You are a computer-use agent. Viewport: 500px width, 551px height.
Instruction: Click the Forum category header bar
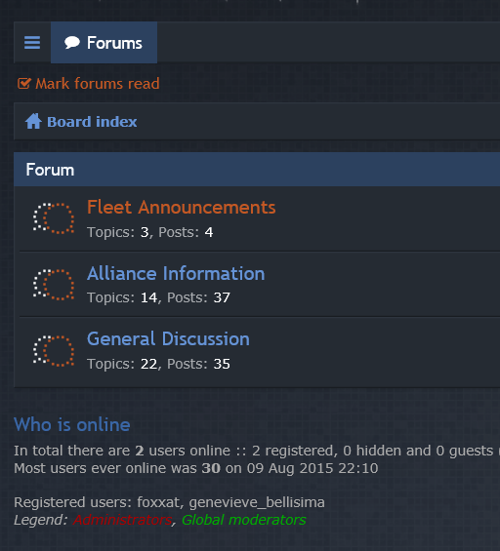(x=257, y=170)
